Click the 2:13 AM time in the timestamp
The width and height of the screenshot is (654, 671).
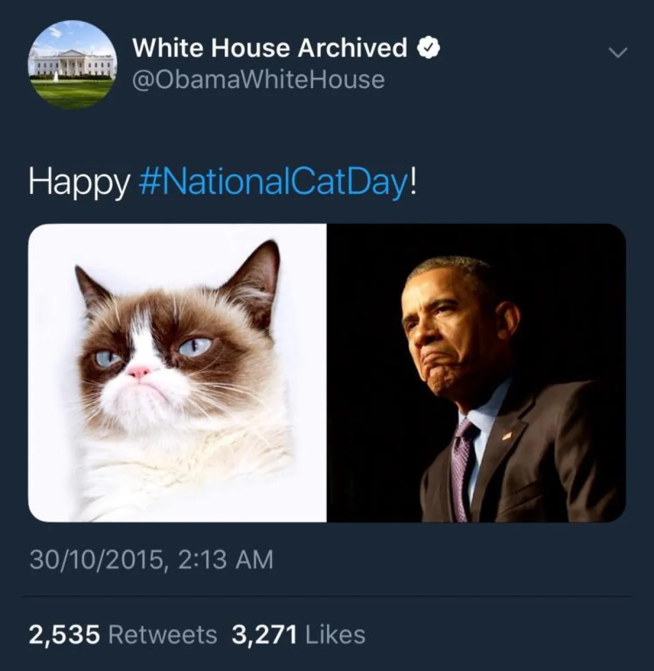(x=226, y=559)
